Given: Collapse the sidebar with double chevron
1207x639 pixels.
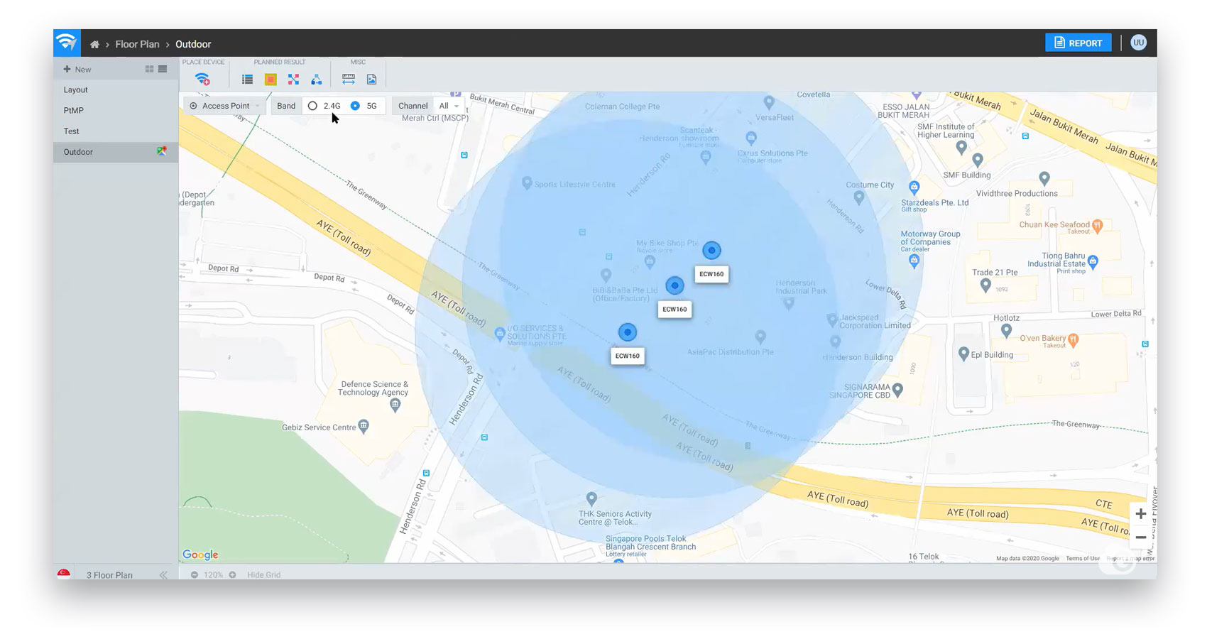Looking at the screenshot, I should [x=163, y=574].
